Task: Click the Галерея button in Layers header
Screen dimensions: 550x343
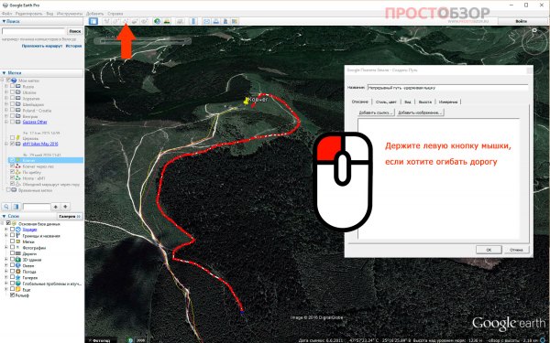Action: 70,216
